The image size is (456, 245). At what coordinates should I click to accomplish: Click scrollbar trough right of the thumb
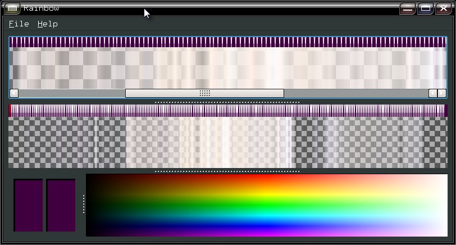355,93
